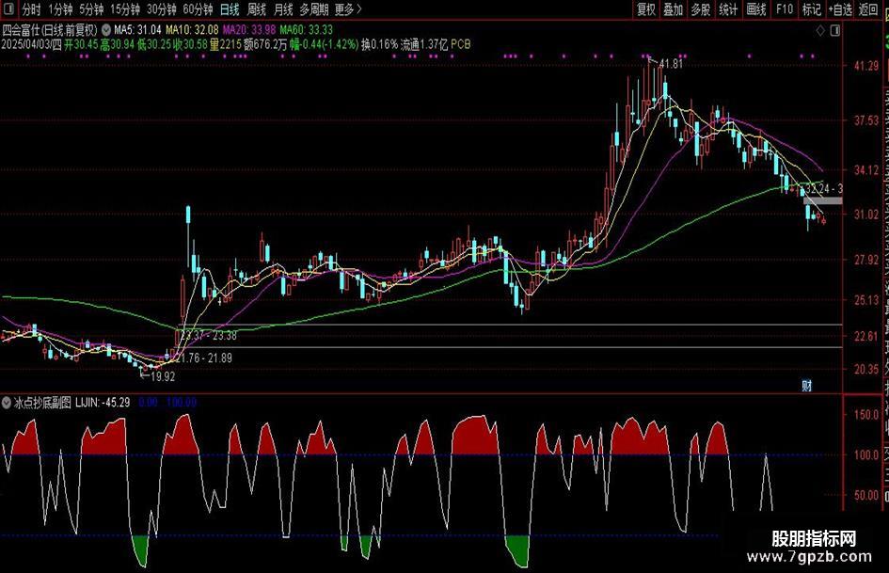Open F10 company information

pos(785,9)
